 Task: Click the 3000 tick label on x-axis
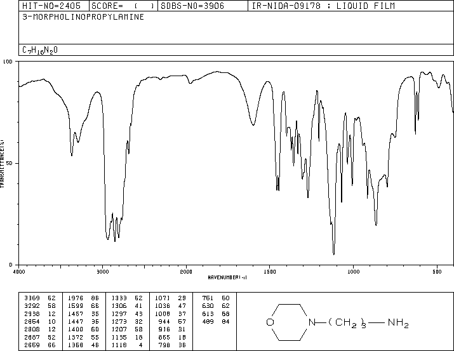pyautogui.click(x=103, y=272)
